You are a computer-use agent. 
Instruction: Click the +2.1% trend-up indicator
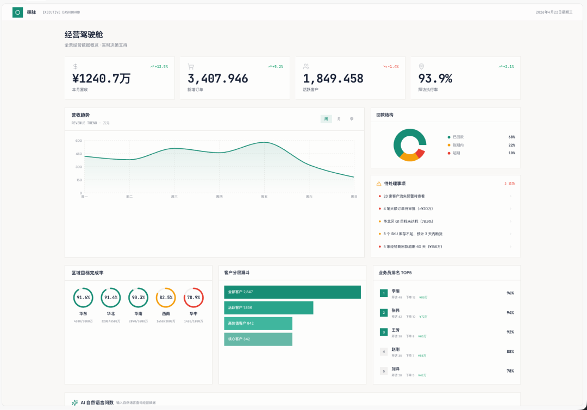pos(507,67)
